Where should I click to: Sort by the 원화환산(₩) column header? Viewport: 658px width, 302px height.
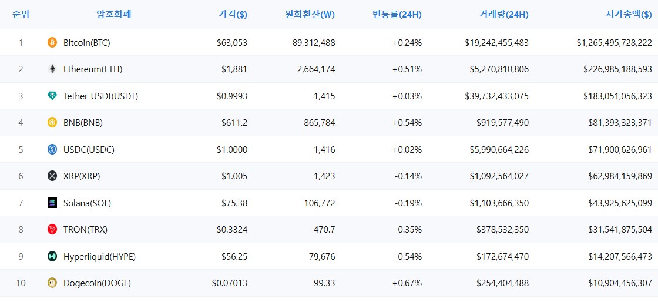pos(310,15)
